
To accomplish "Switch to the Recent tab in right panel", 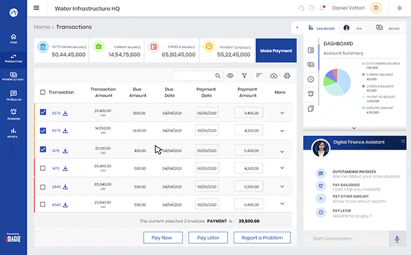I will coord(388,28).
